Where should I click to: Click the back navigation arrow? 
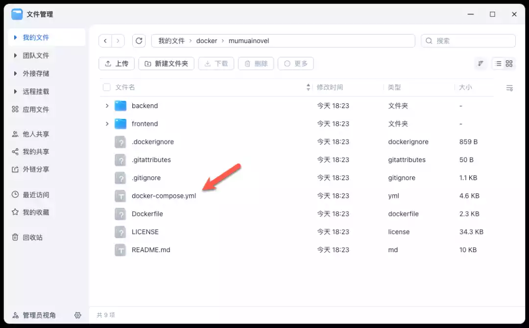106,41
